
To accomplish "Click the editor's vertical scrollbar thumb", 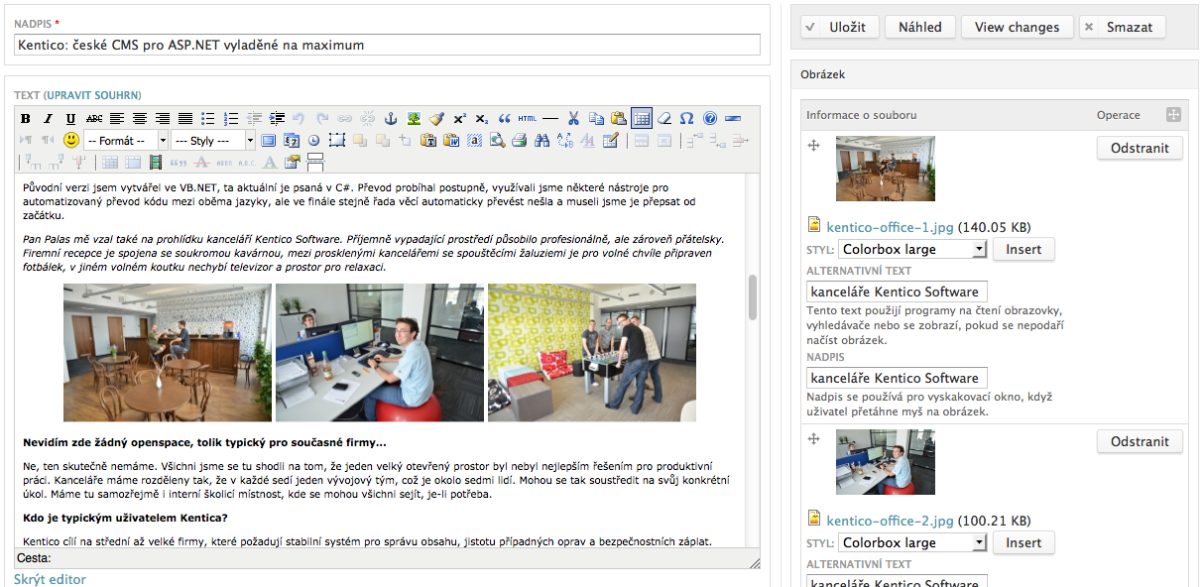I will [x=753, y=297].
